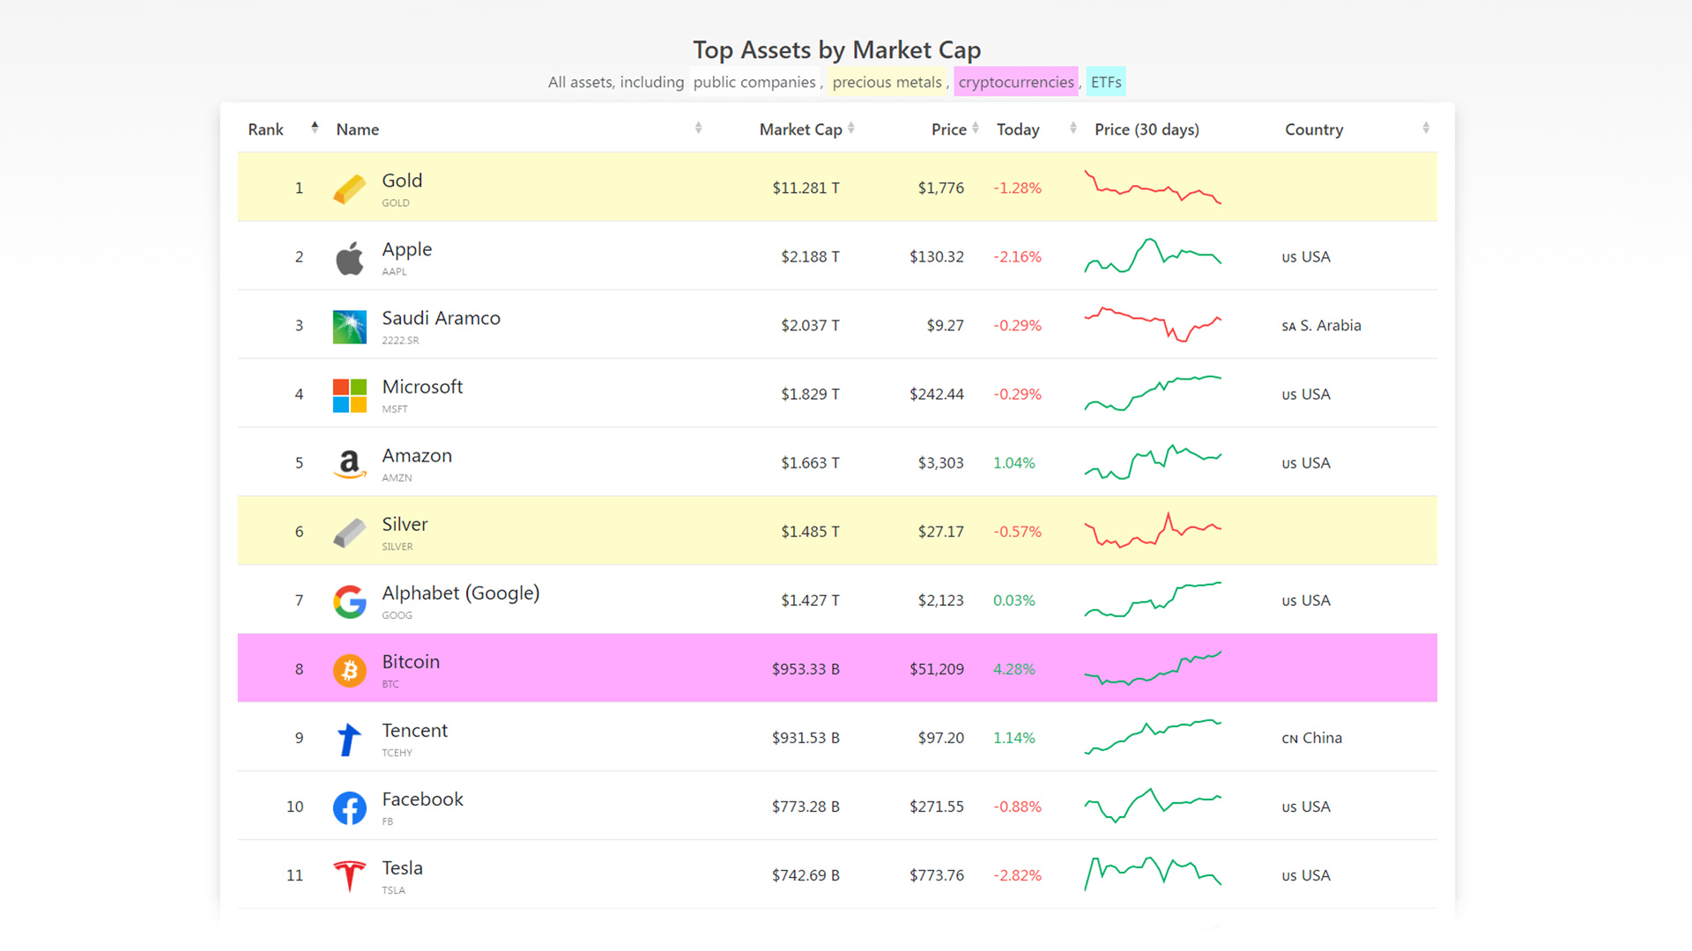Click Alphabet 30-day price chart
The height and width of the screenshot is (951, 1692).
coord(1153,599)
